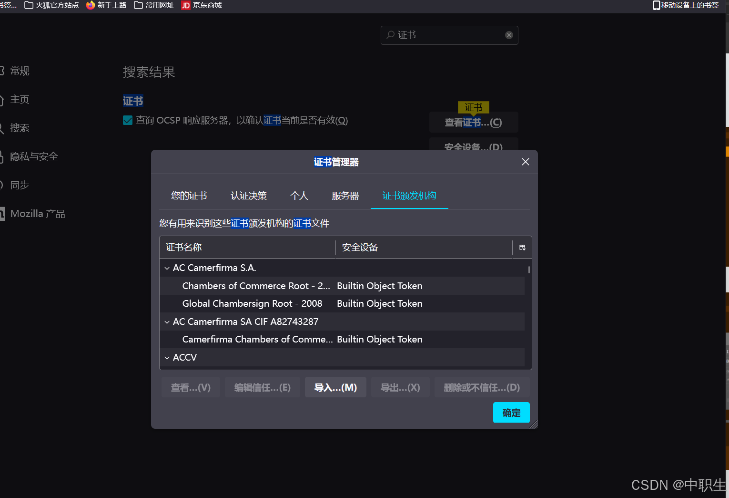
Task: Click the 导入...(M) import button
Action: pos(335,387)
